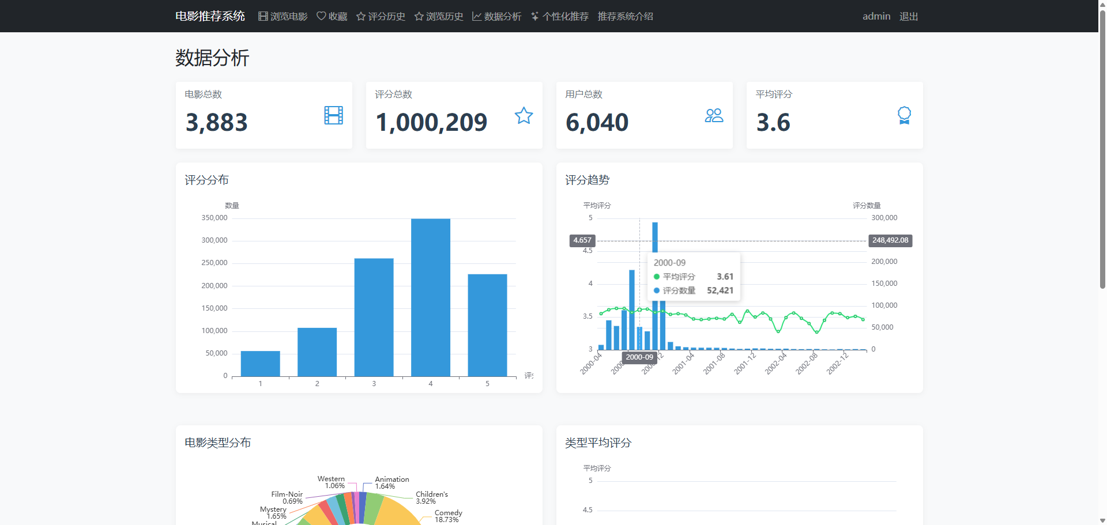This screenshot has width=1107, height=525.
Task: Click the chart icon beside 数据分析
Action: point(477,16)
